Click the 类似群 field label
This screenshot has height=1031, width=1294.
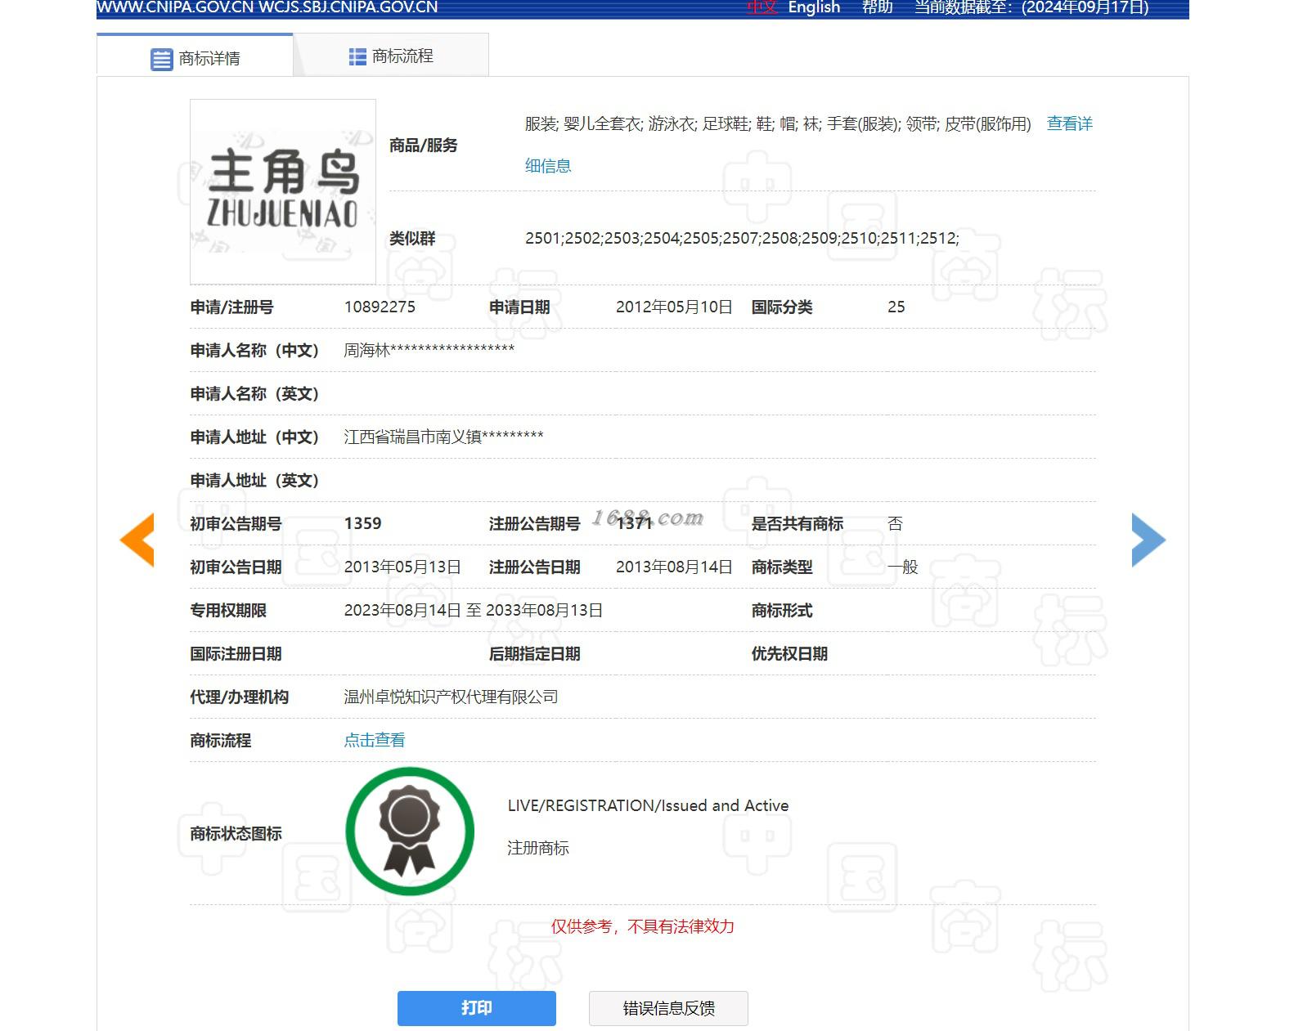(x=412, y=238)
